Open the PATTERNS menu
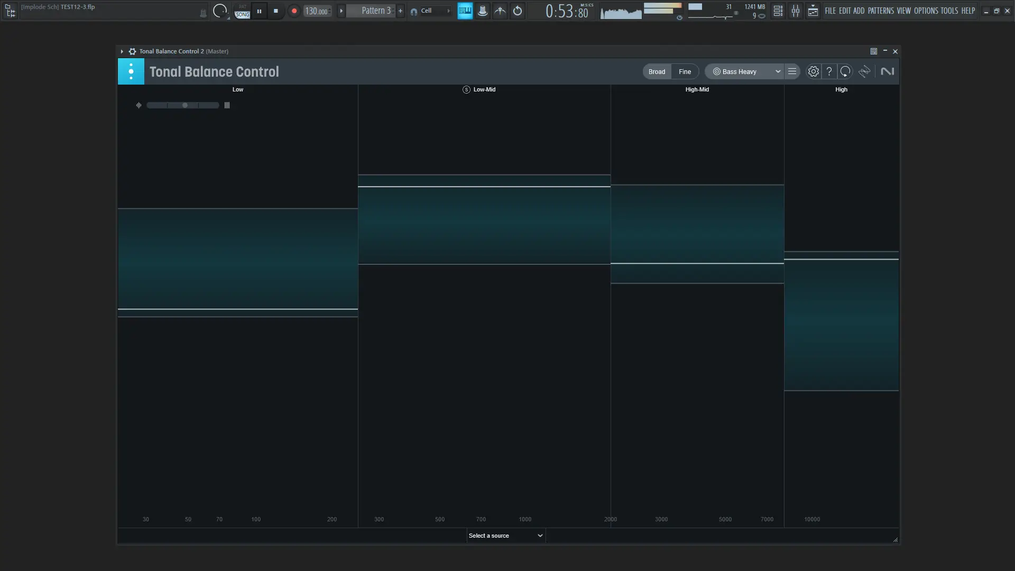1015x571 pixels. [x=880, y=11]
